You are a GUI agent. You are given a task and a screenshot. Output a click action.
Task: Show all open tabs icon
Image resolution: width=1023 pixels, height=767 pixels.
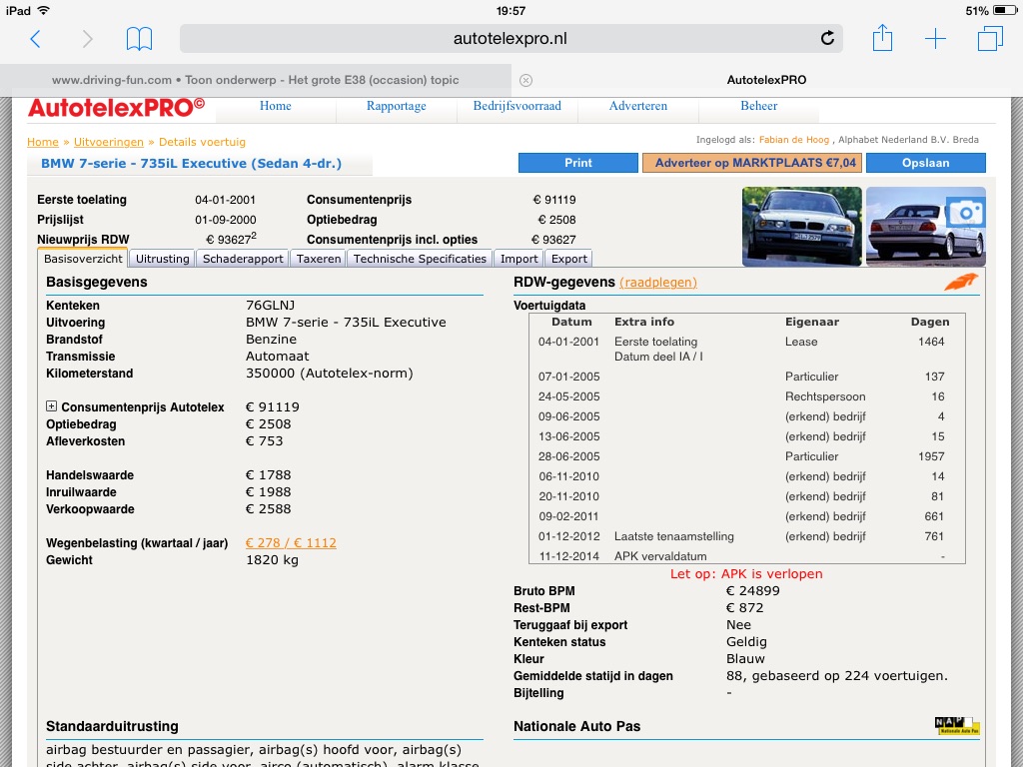[x=990, y=38]
